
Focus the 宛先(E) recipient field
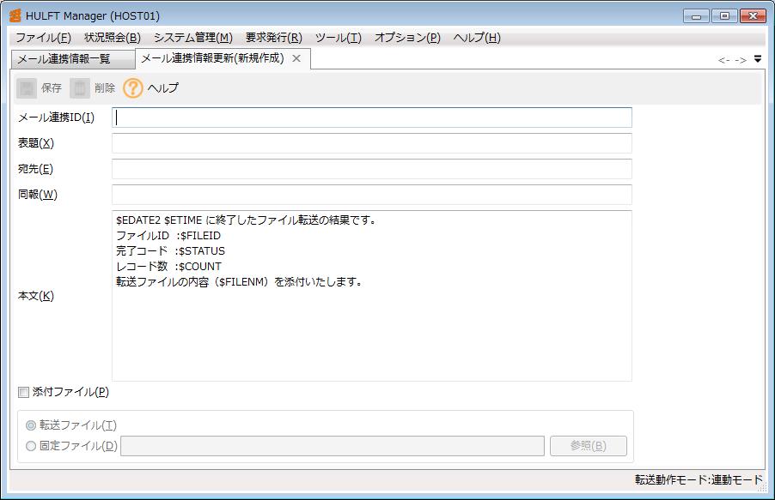click(372, 169)
